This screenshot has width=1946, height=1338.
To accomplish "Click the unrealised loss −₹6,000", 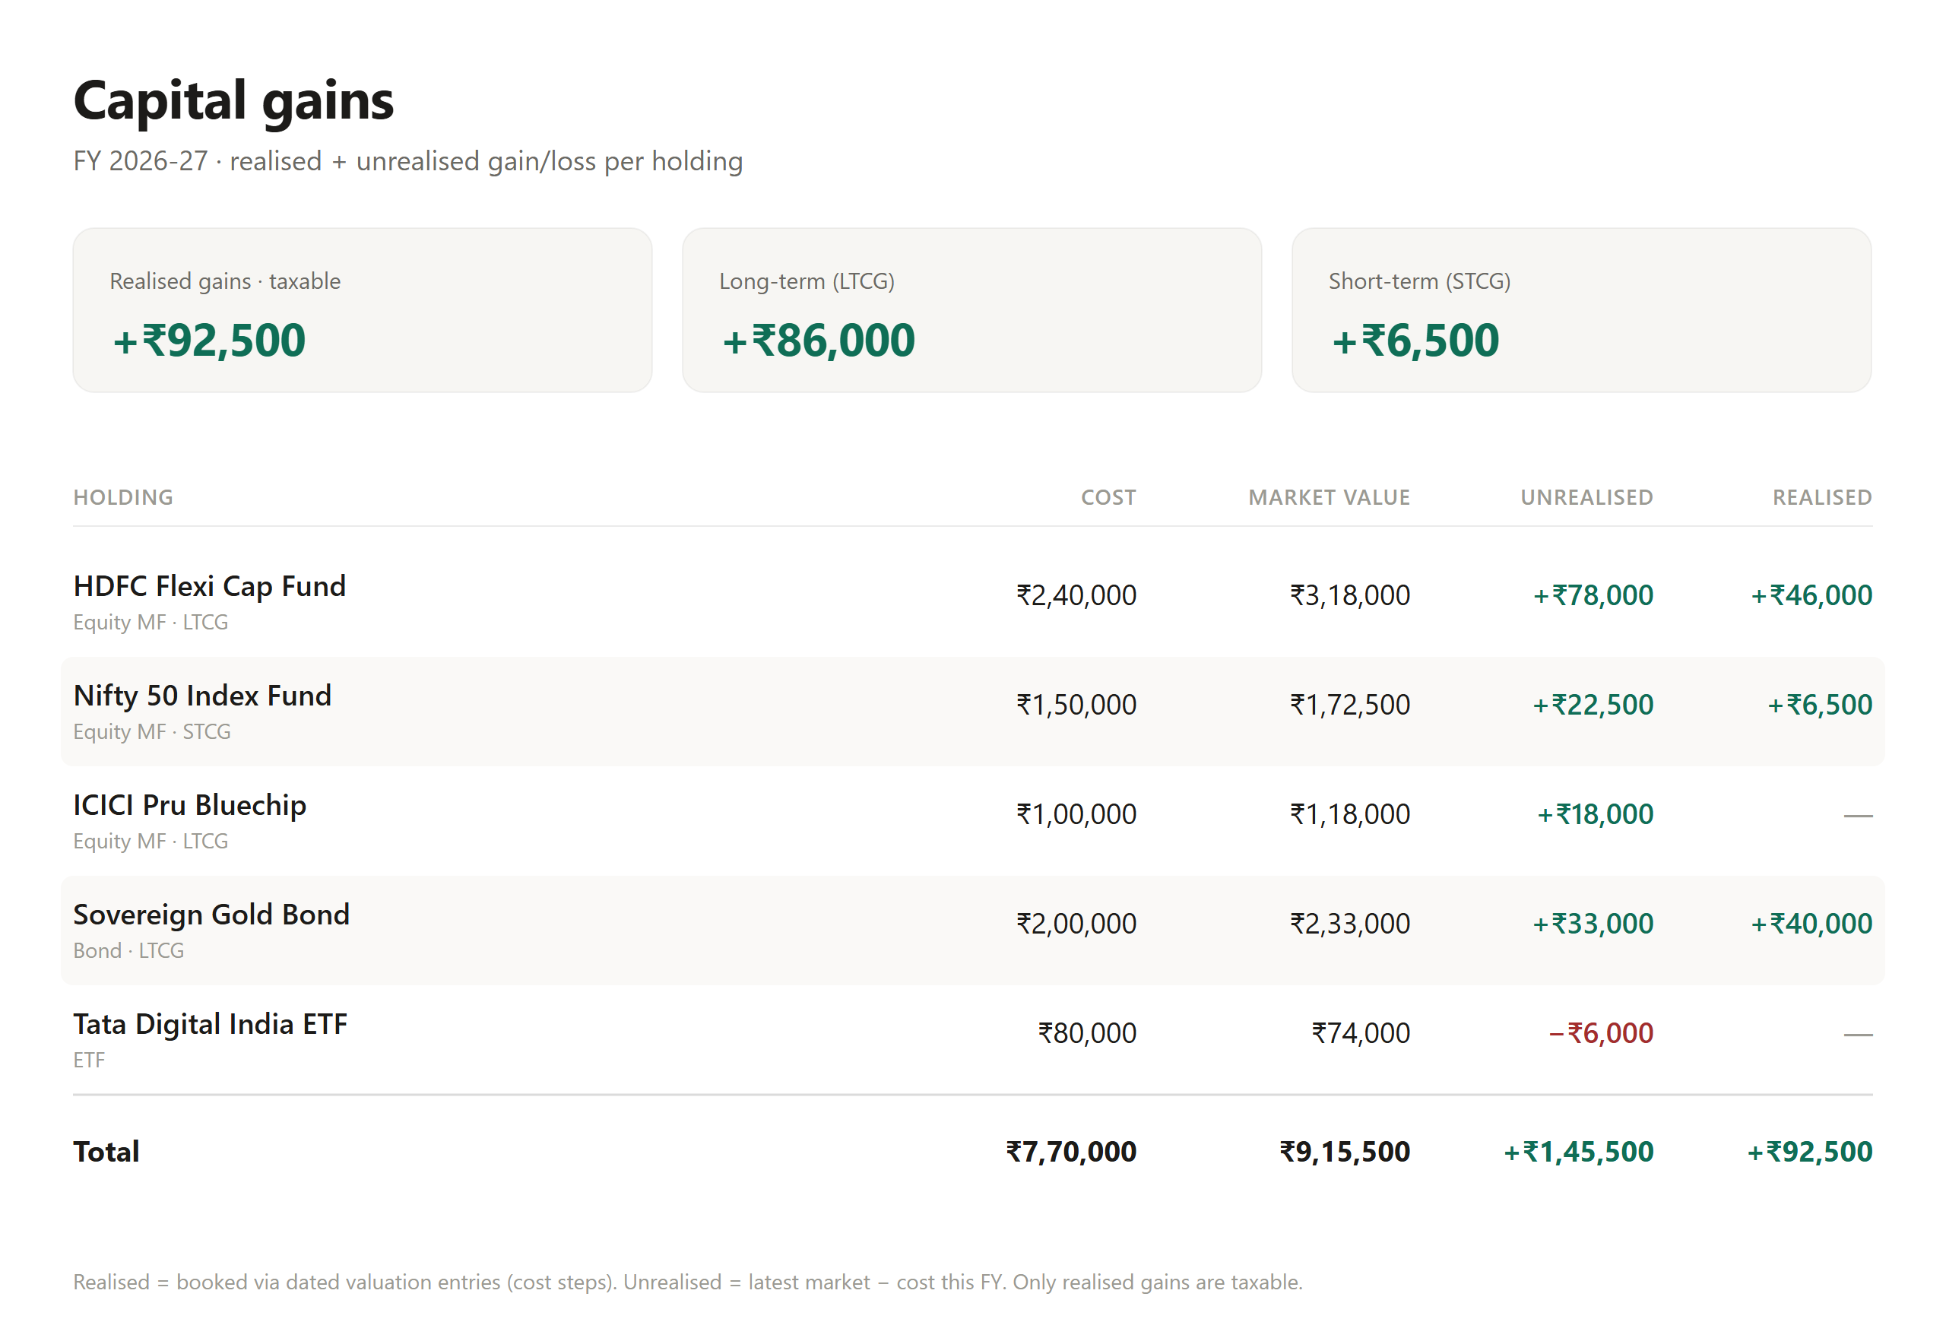I will point(1601,1034).
